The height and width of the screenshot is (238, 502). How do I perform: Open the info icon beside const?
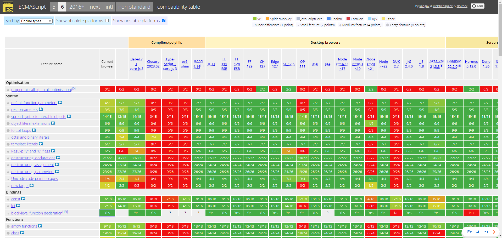(x=23, y=199)
